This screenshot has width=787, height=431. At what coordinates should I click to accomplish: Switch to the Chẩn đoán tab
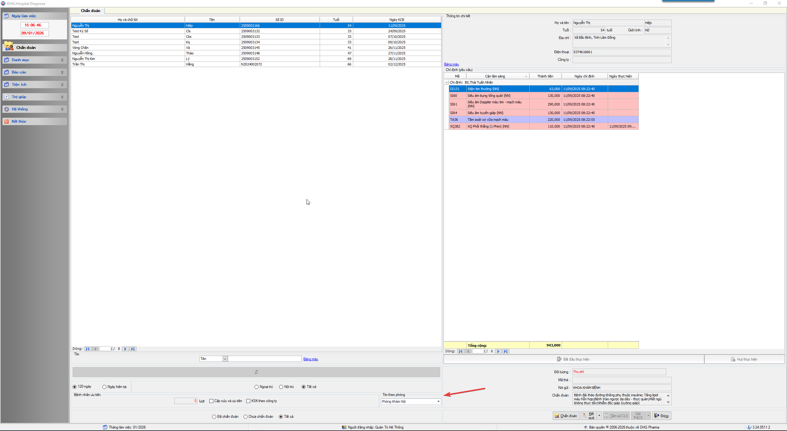90,11
